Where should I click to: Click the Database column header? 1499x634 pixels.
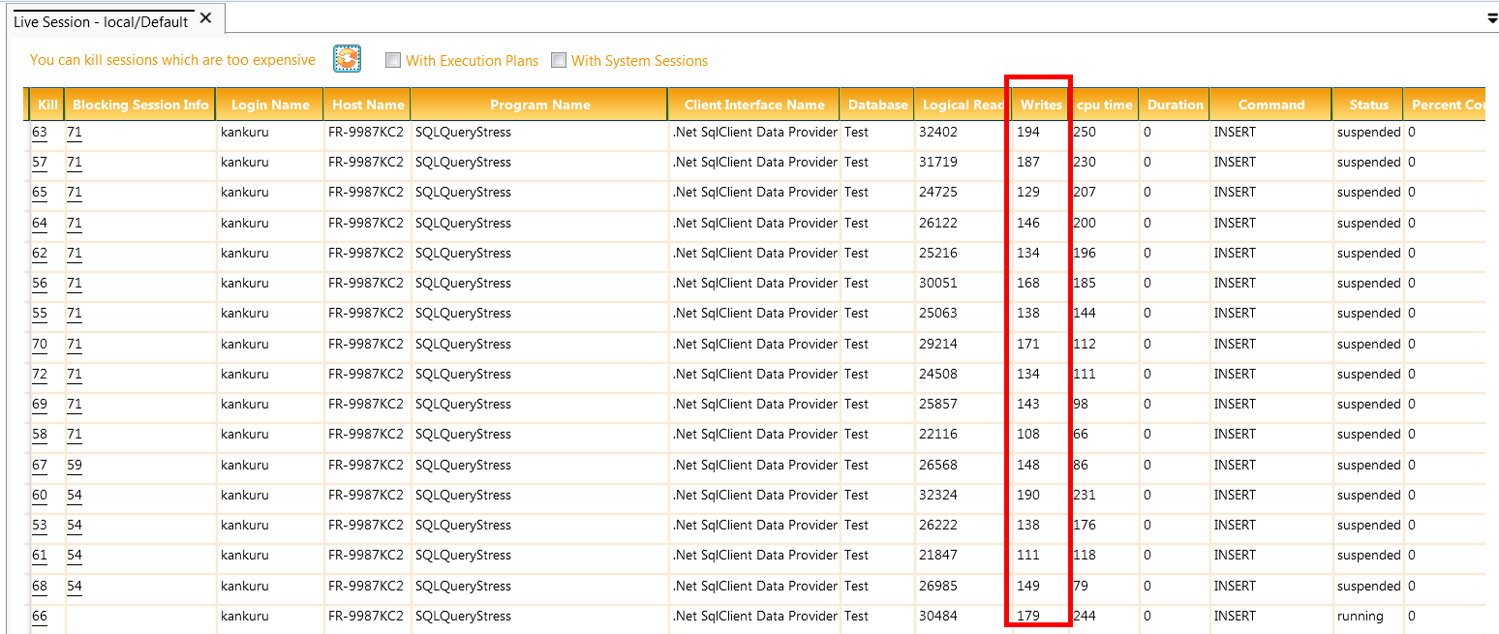tap(877, 105)
